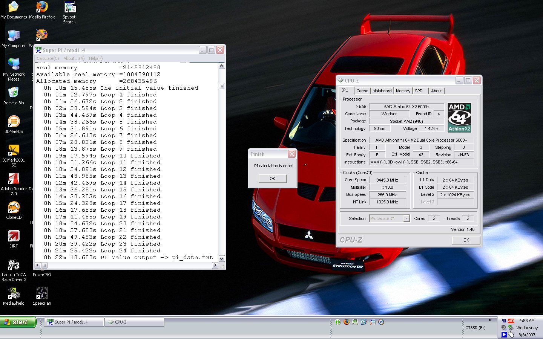The height and width of the screenshot is (339, 543).
Task: Click the Voltage value 1.424 v
Action: click(431, 128)
